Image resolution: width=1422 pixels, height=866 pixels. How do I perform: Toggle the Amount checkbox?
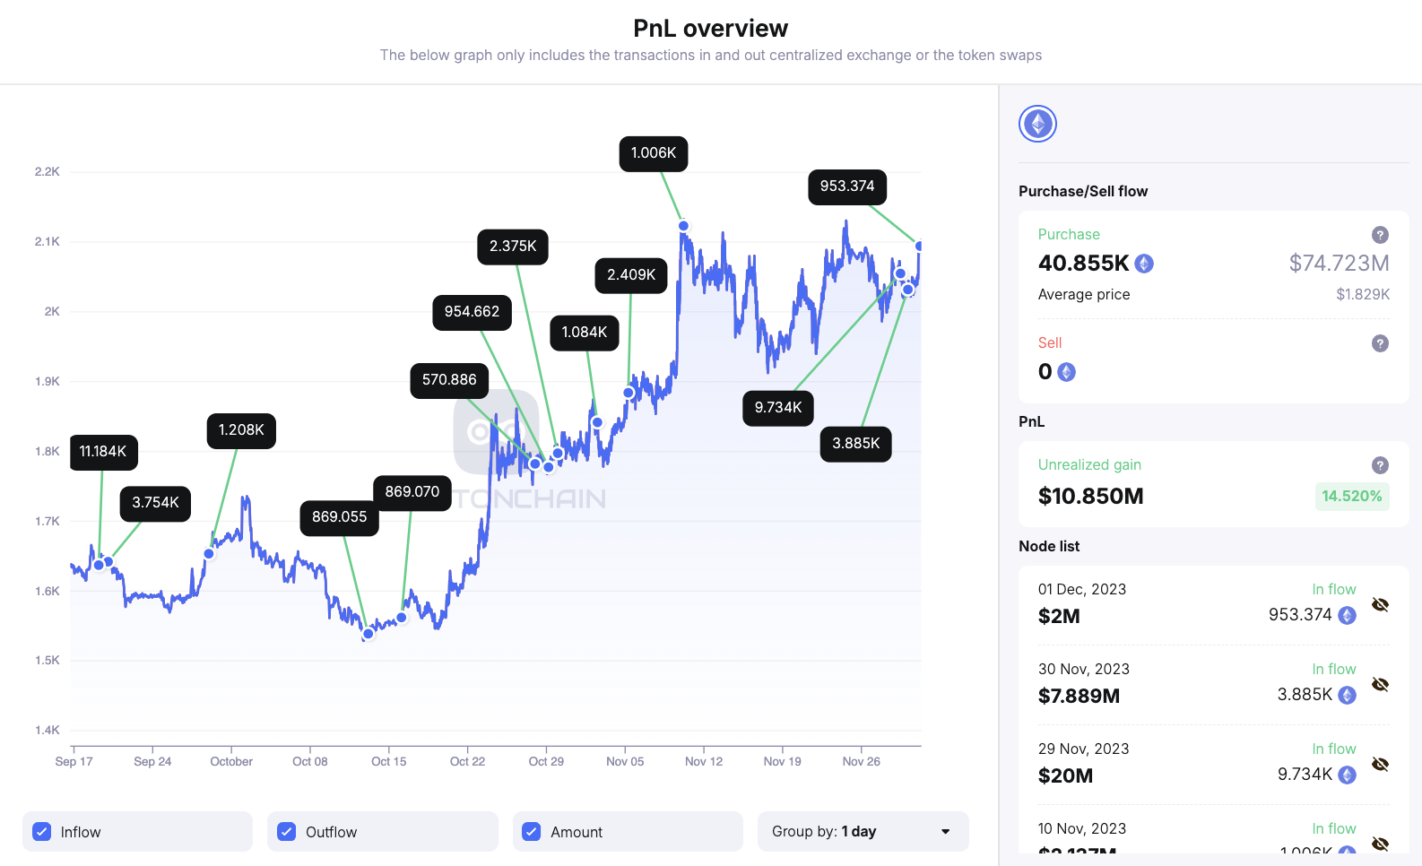532,832
